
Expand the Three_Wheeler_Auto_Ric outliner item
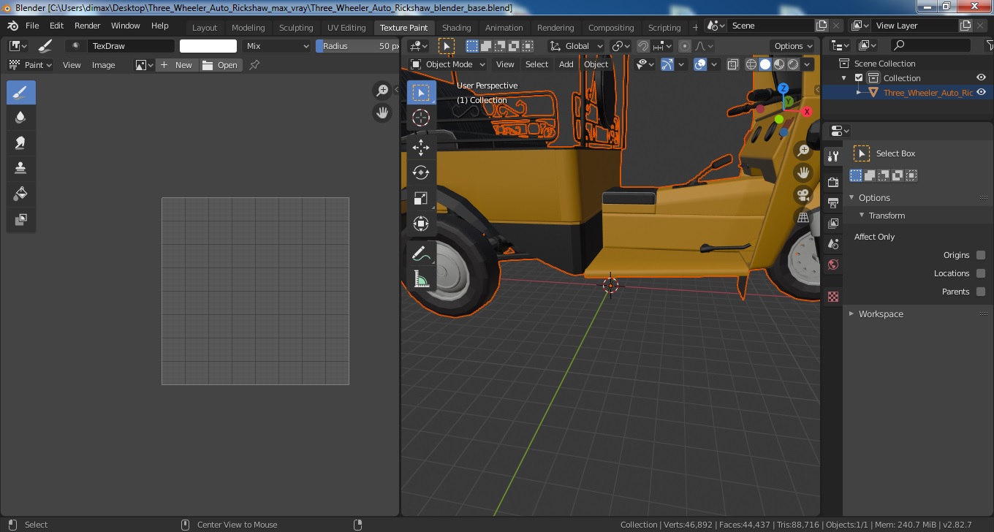[x=860, y=93]
